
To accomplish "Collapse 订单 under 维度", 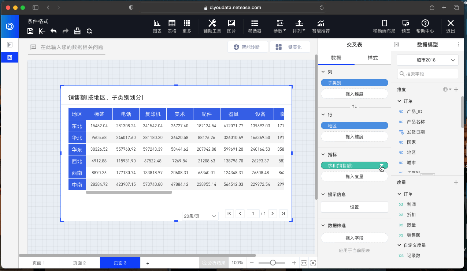I will point(399,101).
